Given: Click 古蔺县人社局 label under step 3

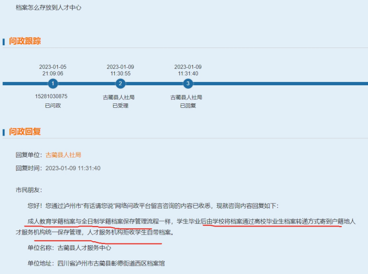Looking at the screenshot, I should [x=187, y=97].
